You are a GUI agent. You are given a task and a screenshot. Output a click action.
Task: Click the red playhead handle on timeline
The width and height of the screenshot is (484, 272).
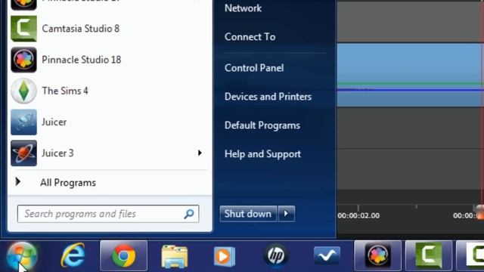[480, 212]
